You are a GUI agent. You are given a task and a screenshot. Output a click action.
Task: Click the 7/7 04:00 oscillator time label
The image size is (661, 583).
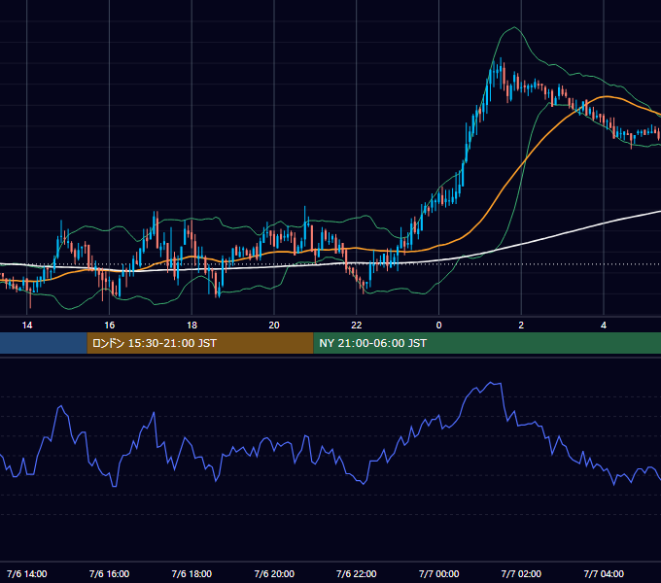tap(604, 573)
